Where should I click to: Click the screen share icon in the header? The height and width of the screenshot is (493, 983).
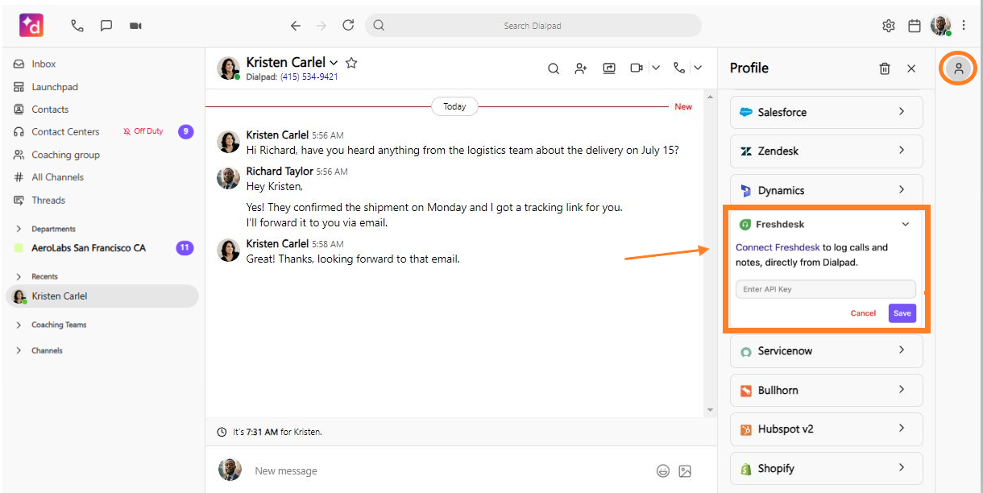(x=609, y=68)
